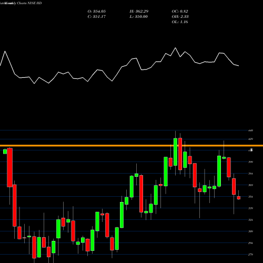
Task: Click the 279 price axis label
Action: (x=250, y=255)
